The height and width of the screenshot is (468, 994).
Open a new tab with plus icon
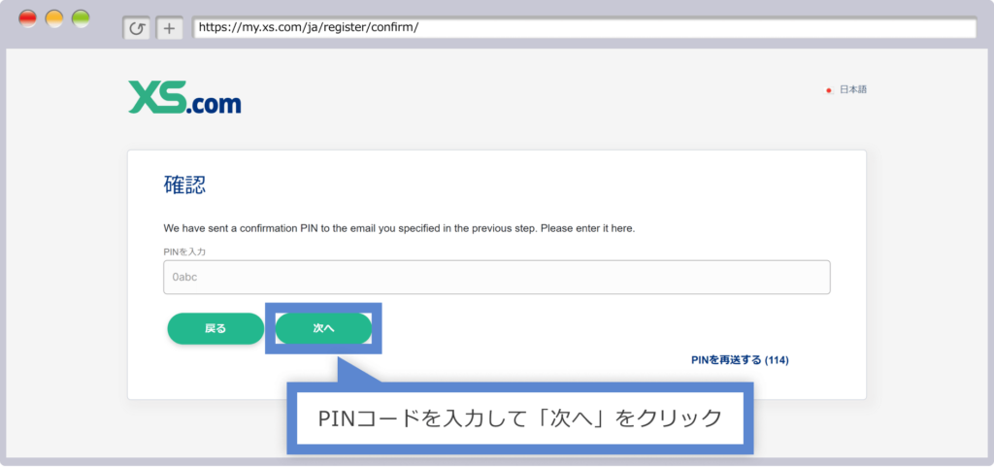(169, 28)
